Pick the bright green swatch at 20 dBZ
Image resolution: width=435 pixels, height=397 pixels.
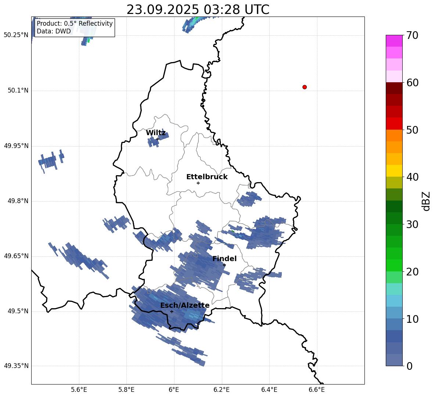click(x=394, y=265)
